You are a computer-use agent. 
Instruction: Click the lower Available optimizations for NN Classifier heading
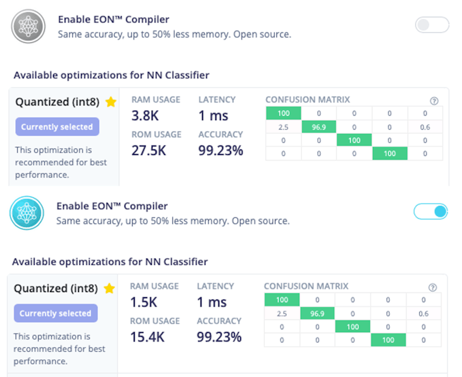coord(110,262)
